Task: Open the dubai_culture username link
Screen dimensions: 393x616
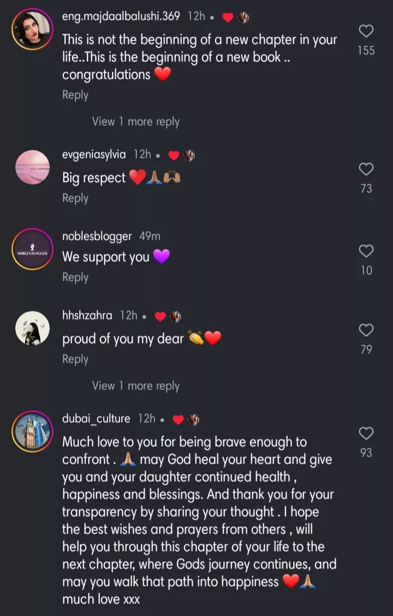Action: pyautogui.click(x=97, y=419)
